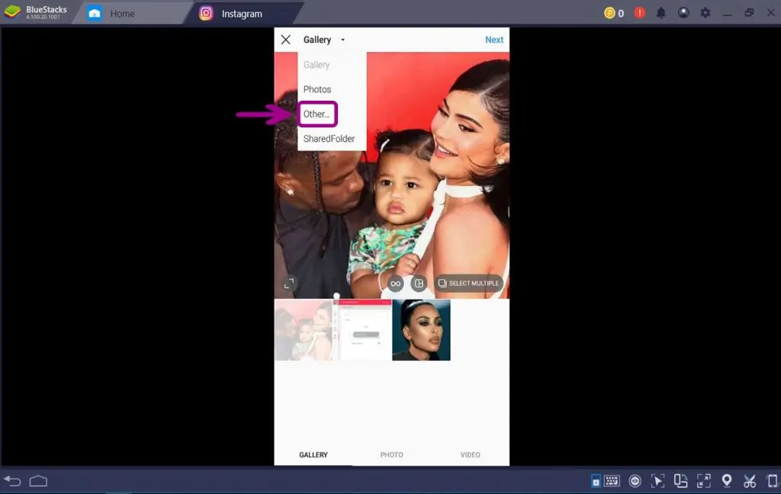Toggle Select Multiple photos mode
Viewport: 781px width, 494px height.
point(469,284)
